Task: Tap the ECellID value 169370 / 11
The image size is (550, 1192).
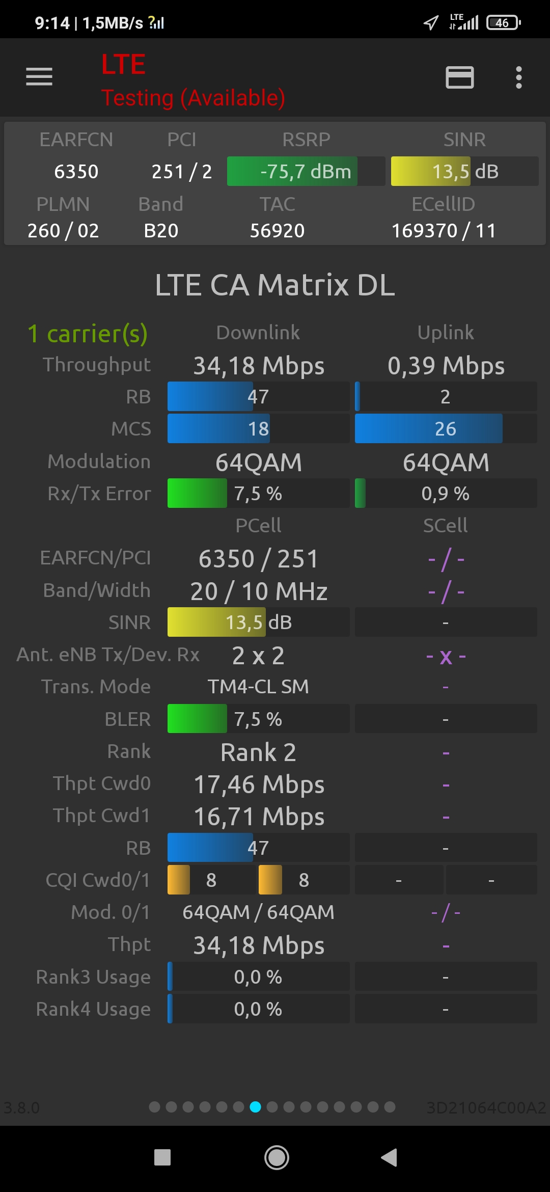Action: coord(443,231)
